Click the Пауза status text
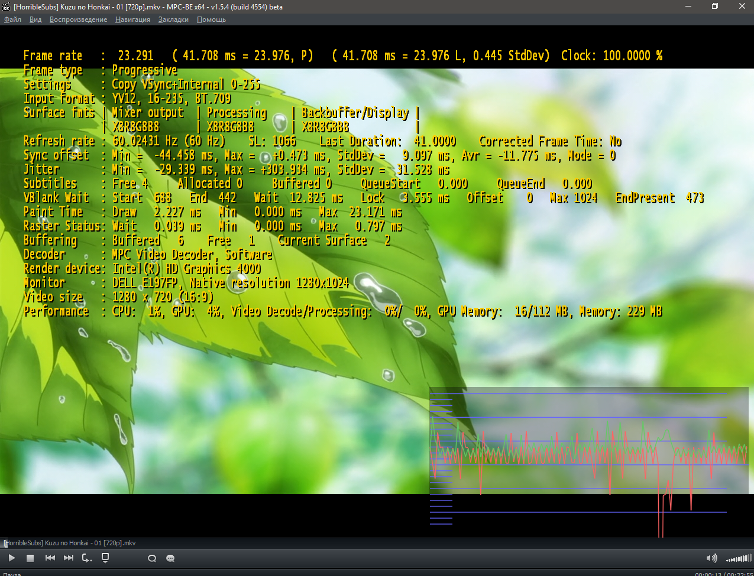The height and width of the screenshot is (576, 754). pyautogui.click(x=12, y=573)
